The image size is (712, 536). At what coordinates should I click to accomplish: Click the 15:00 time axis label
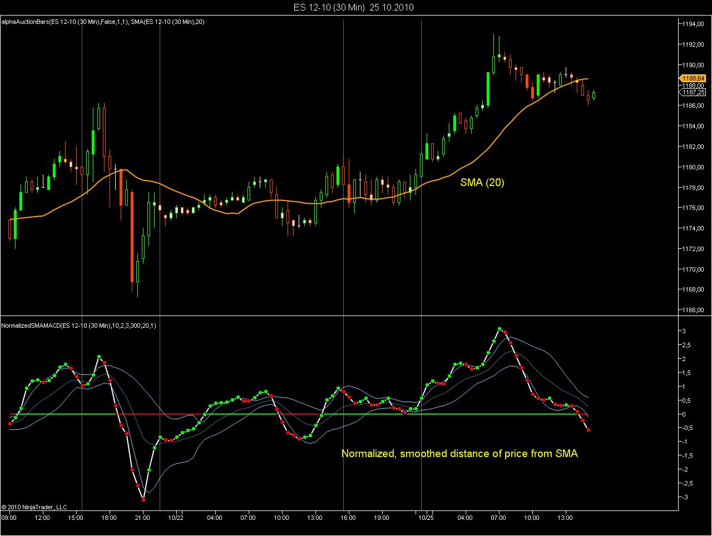76,518
